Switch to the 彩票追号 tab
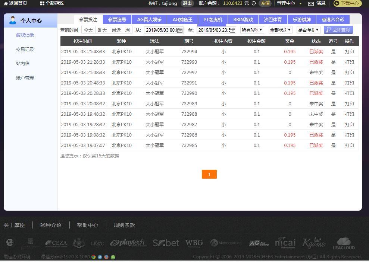This screenshot has width=369, height=262. coord(117,20)
